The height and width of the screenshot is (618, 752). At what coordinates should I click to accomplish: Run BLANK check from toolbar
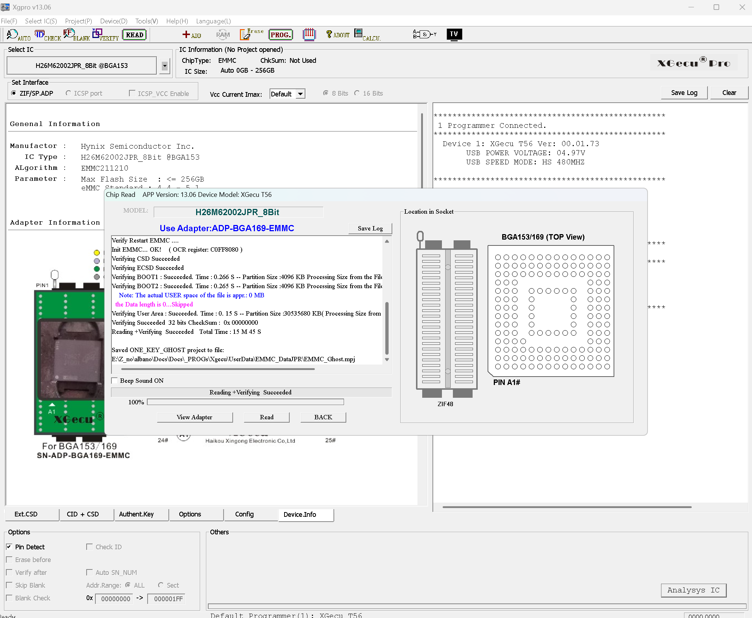point(76,35)
